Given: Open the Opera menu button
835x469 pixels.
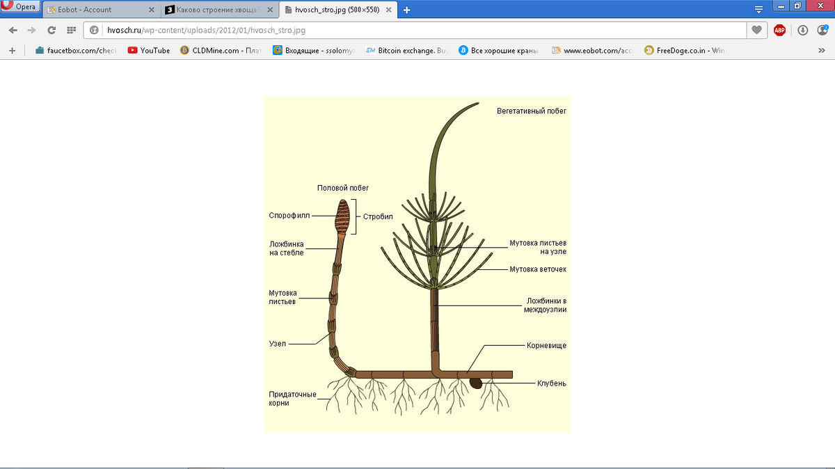Looking at the screenshot, I should coord(19,6).
